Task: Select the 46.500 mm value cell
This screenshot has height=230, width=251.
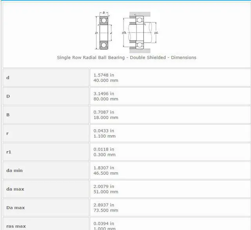Action: pyautogui.click(x=170, y=170)
